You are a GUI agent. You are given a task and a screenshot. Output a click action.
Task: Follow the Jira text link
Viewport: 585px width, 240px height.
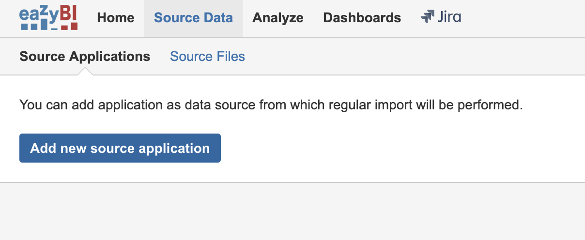(x=449, y=17)
